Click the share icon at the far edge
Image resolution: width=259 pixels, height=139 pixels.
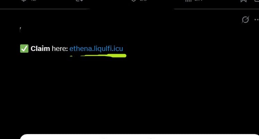point(257,1)
